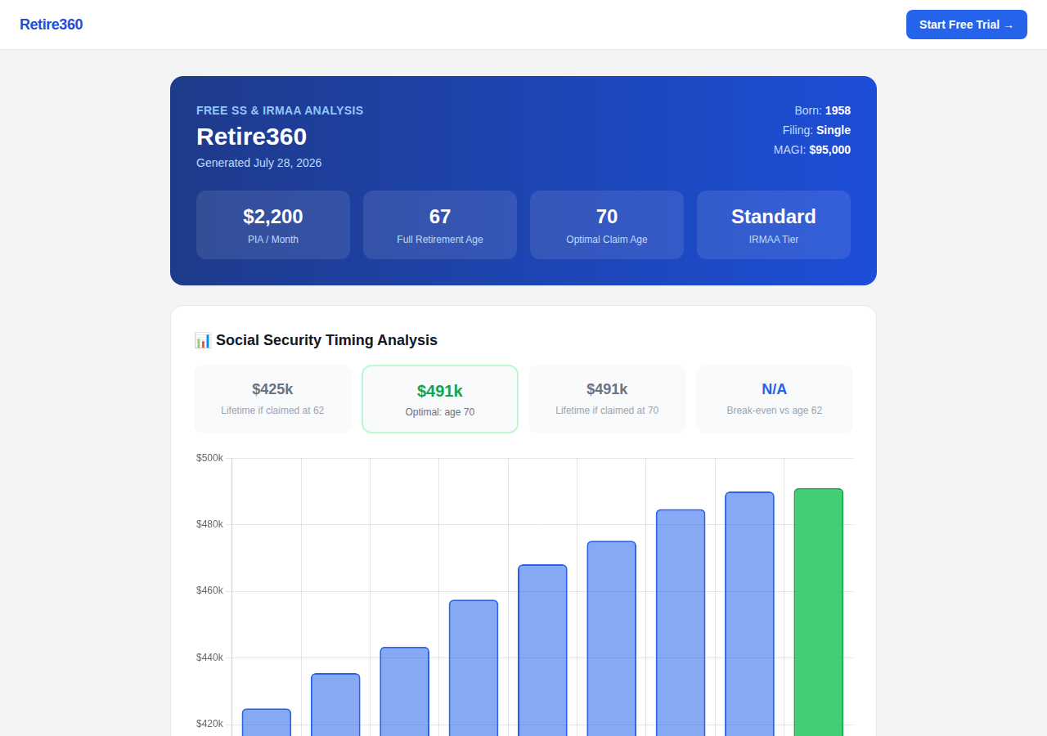The height and width of the screenshot is (736, 1047).
Task: Click the FREE SS & IRMAA ANALYSIS label
Action: point(280,110)
